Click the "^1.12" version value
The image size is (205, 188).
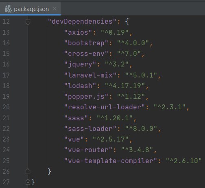[131, 97]
